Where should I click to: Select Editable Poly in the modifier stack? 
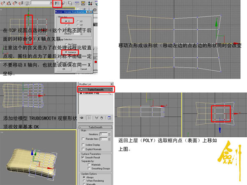coord(96,93)
